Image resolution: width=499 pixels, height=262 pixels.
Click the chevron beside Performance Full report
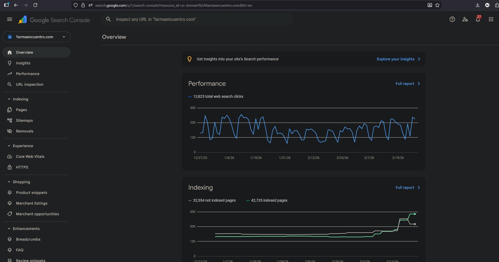419,84
